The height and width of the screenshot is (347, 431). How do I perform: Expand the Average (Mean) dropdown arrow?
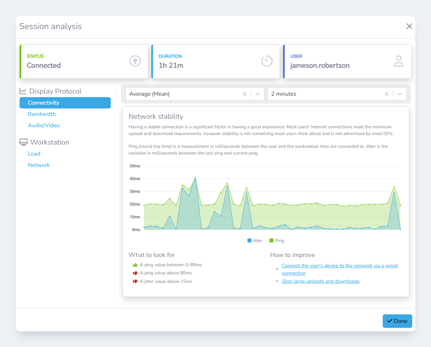(x=258, y=94)
